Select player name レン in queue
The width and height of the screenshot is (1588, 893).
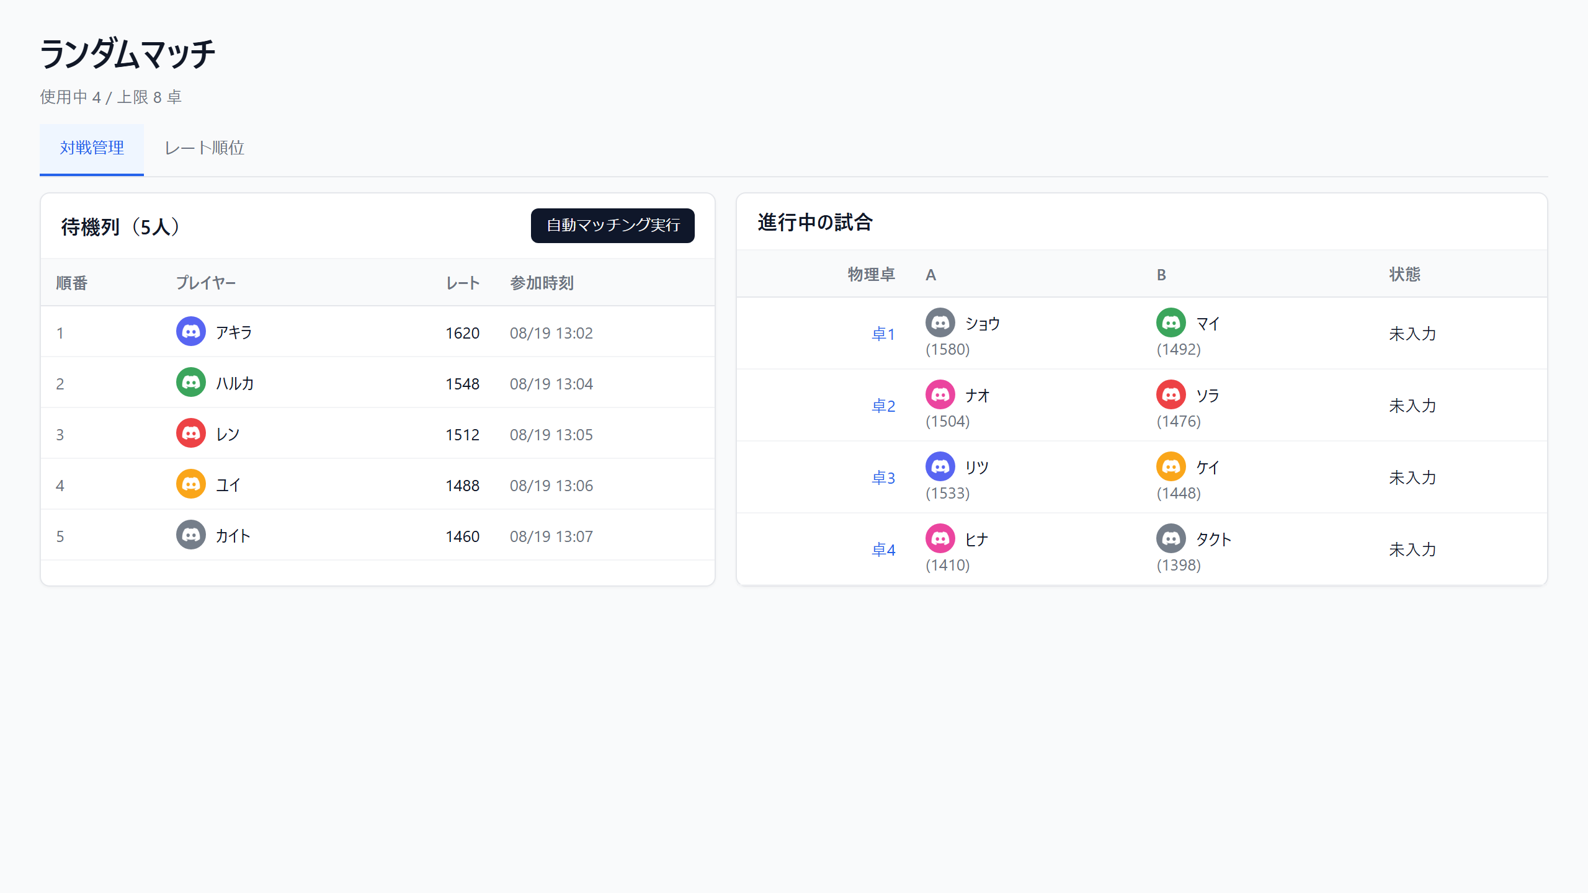(x=228, y=434)
